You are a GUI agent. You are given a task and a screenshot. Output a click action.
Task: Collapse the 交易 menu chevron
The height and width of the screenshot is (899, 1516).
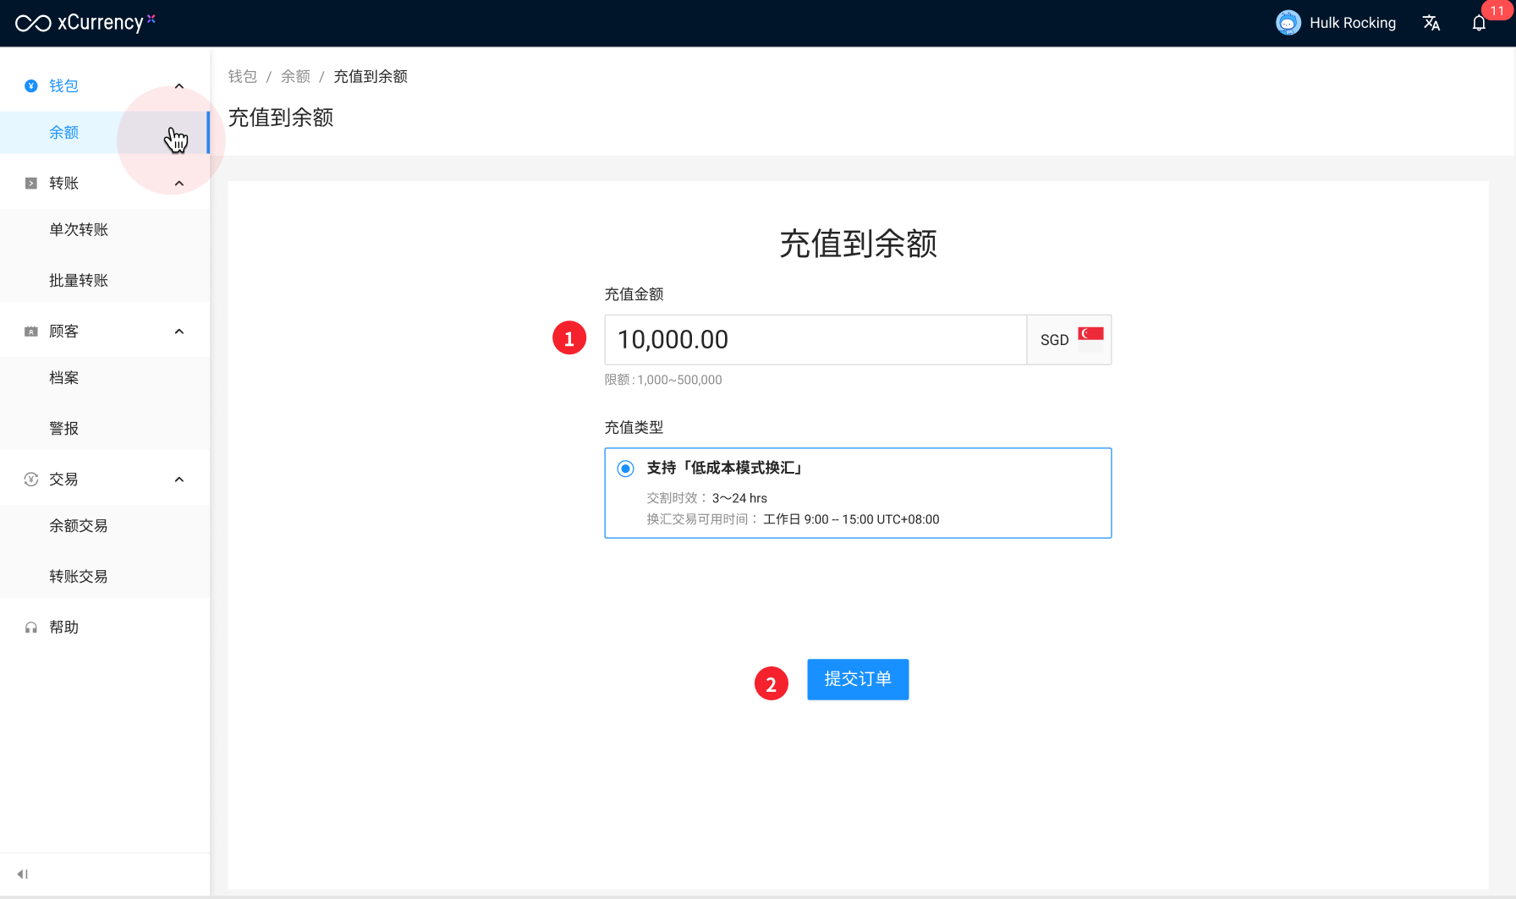pyautogui.click(x=179, y=480)
